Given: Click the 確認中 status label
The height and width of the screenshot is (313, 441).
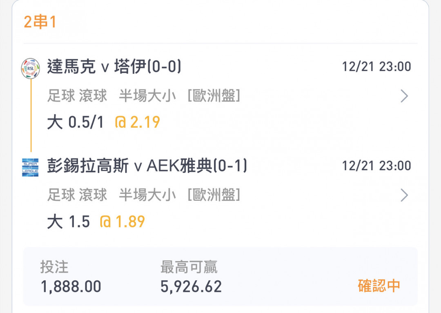Looking at the screenshot, I should [x=379, y=286].
